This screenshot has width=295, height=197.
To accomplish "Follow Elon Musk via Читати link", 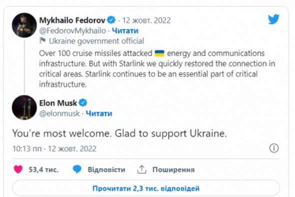I will [x=99, y=113].
